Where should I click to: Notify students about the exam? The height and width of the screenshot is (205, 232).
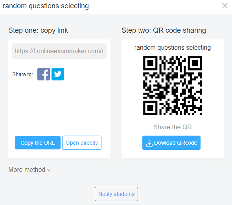coord(116,194)
